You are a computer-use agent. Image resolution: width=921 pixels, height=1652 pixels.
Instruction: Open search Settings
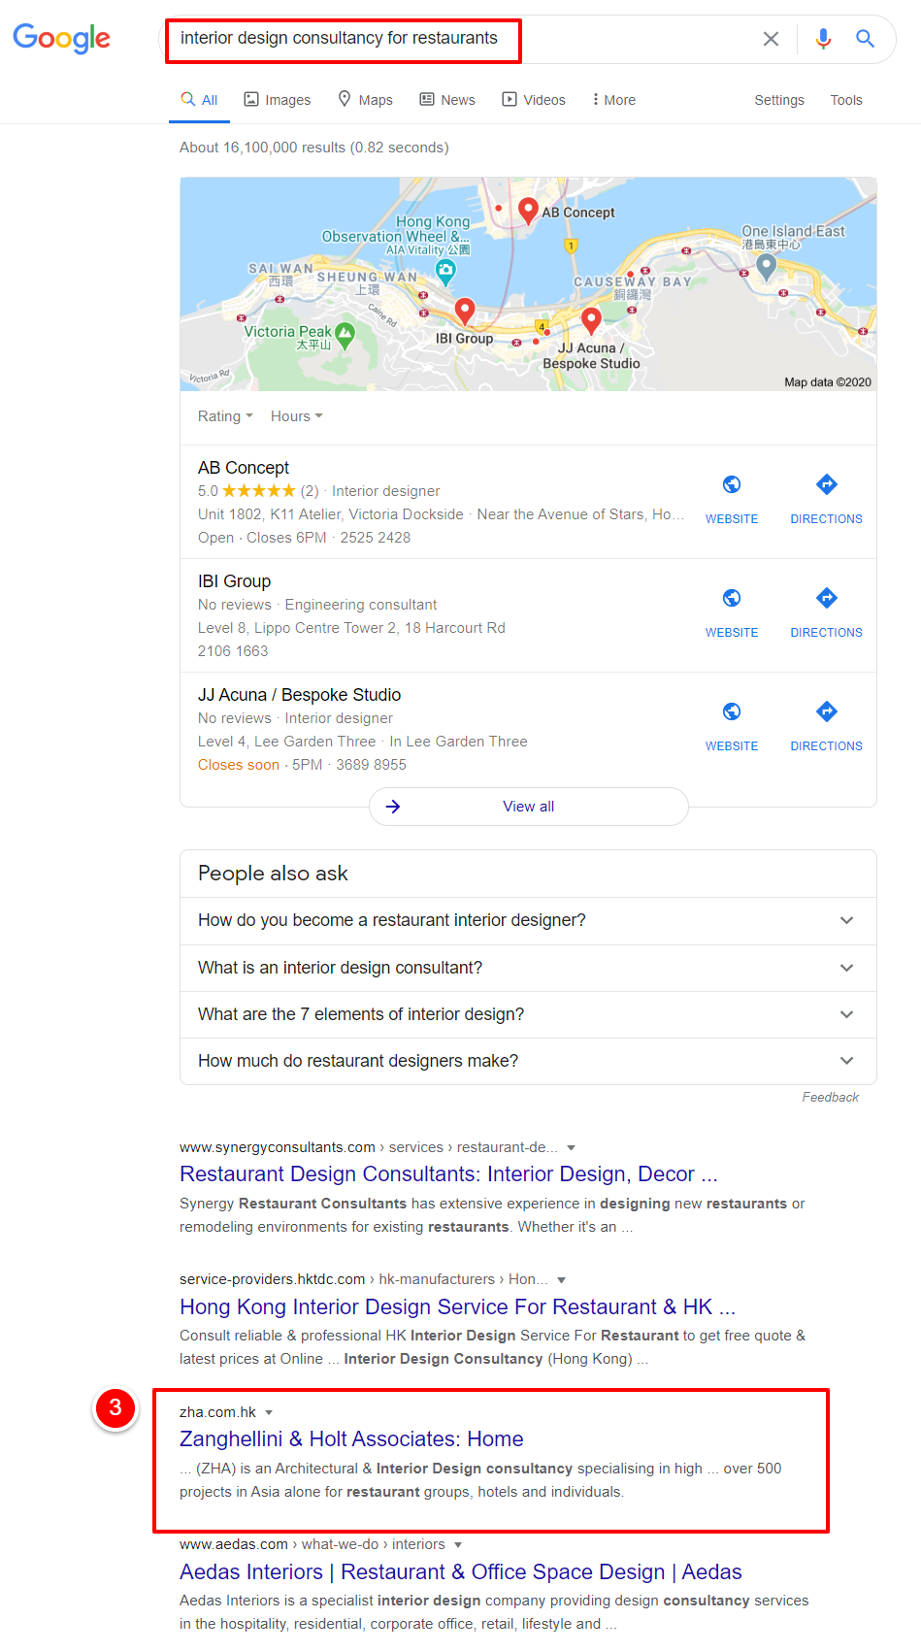tap(779, 100)
